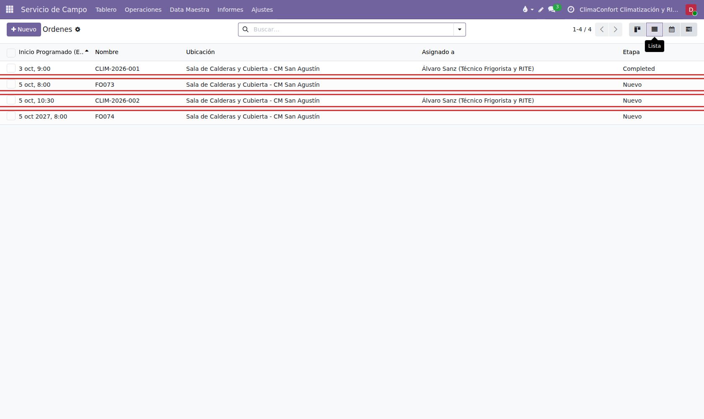Sort by the Asignado a column header
This screenshot has height=419, width=704.
tap(438, 52)
